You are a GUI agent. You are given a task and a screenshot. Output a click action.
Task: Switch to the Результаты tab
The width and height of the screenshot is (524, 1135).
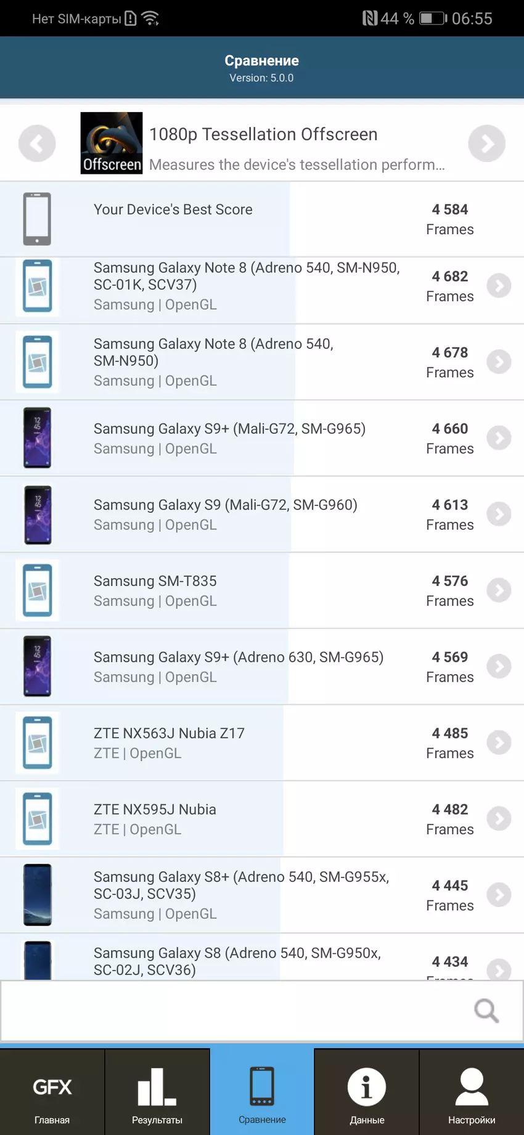[x=157, y=1093]
